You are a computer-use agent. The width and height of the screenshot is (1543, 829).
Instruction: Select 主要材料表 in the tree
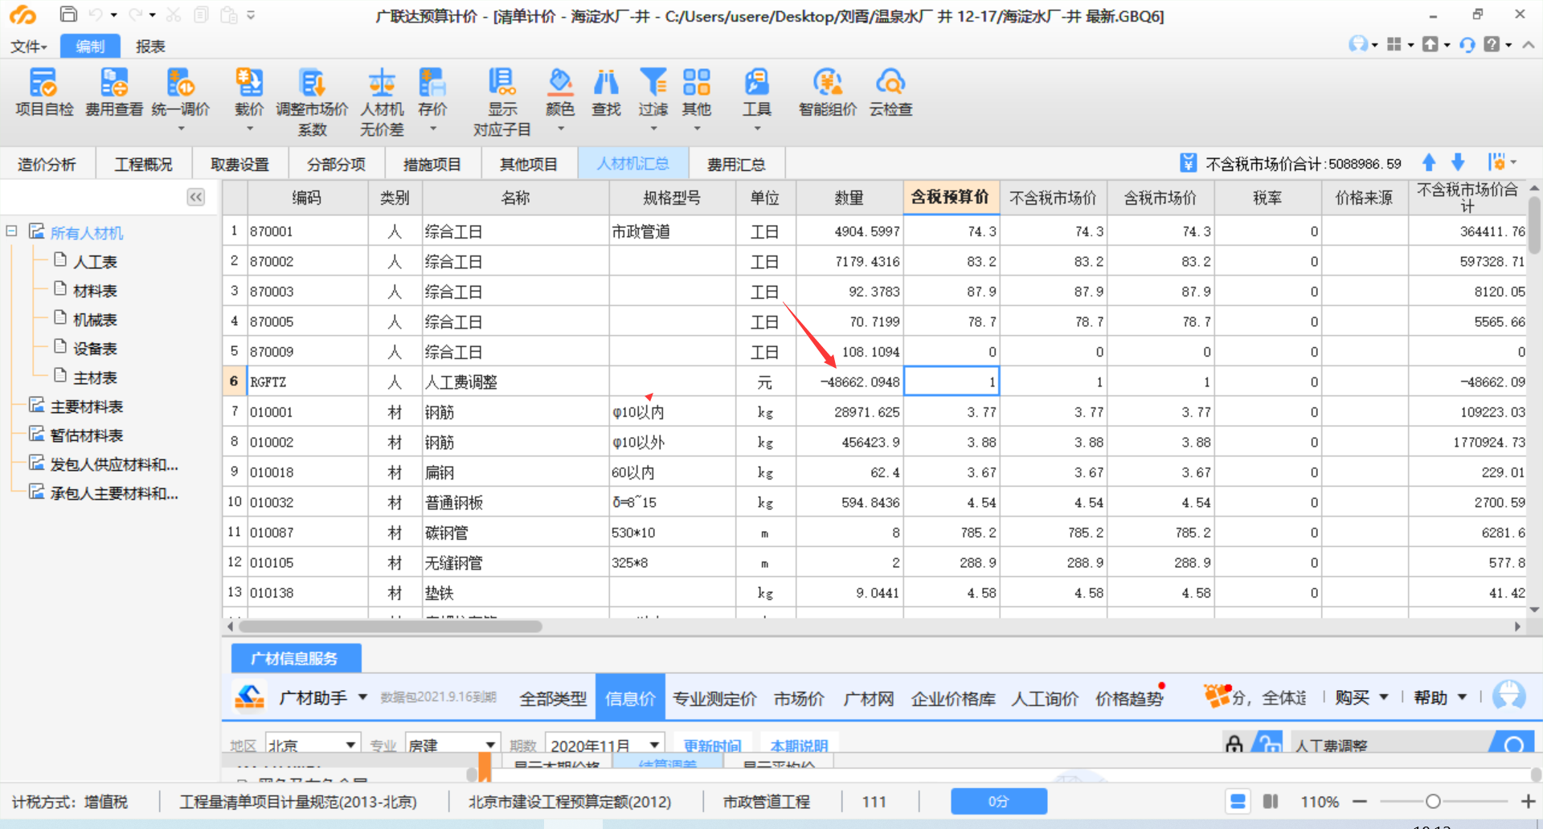(86, 406)
